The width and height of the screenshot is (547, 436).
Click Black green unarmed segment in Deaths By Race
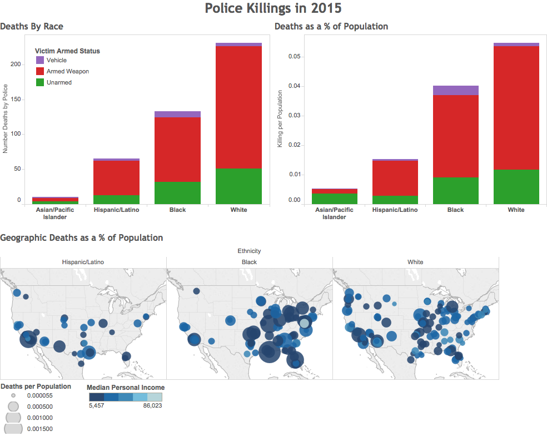(177, 193)
